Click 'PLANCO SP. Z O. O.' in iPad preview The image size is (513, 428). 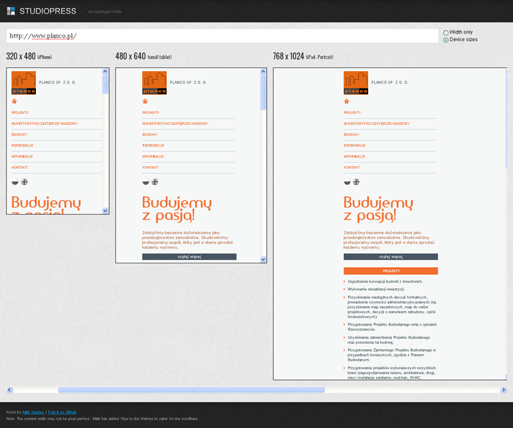pyautogui.click(x=390, y=83)
